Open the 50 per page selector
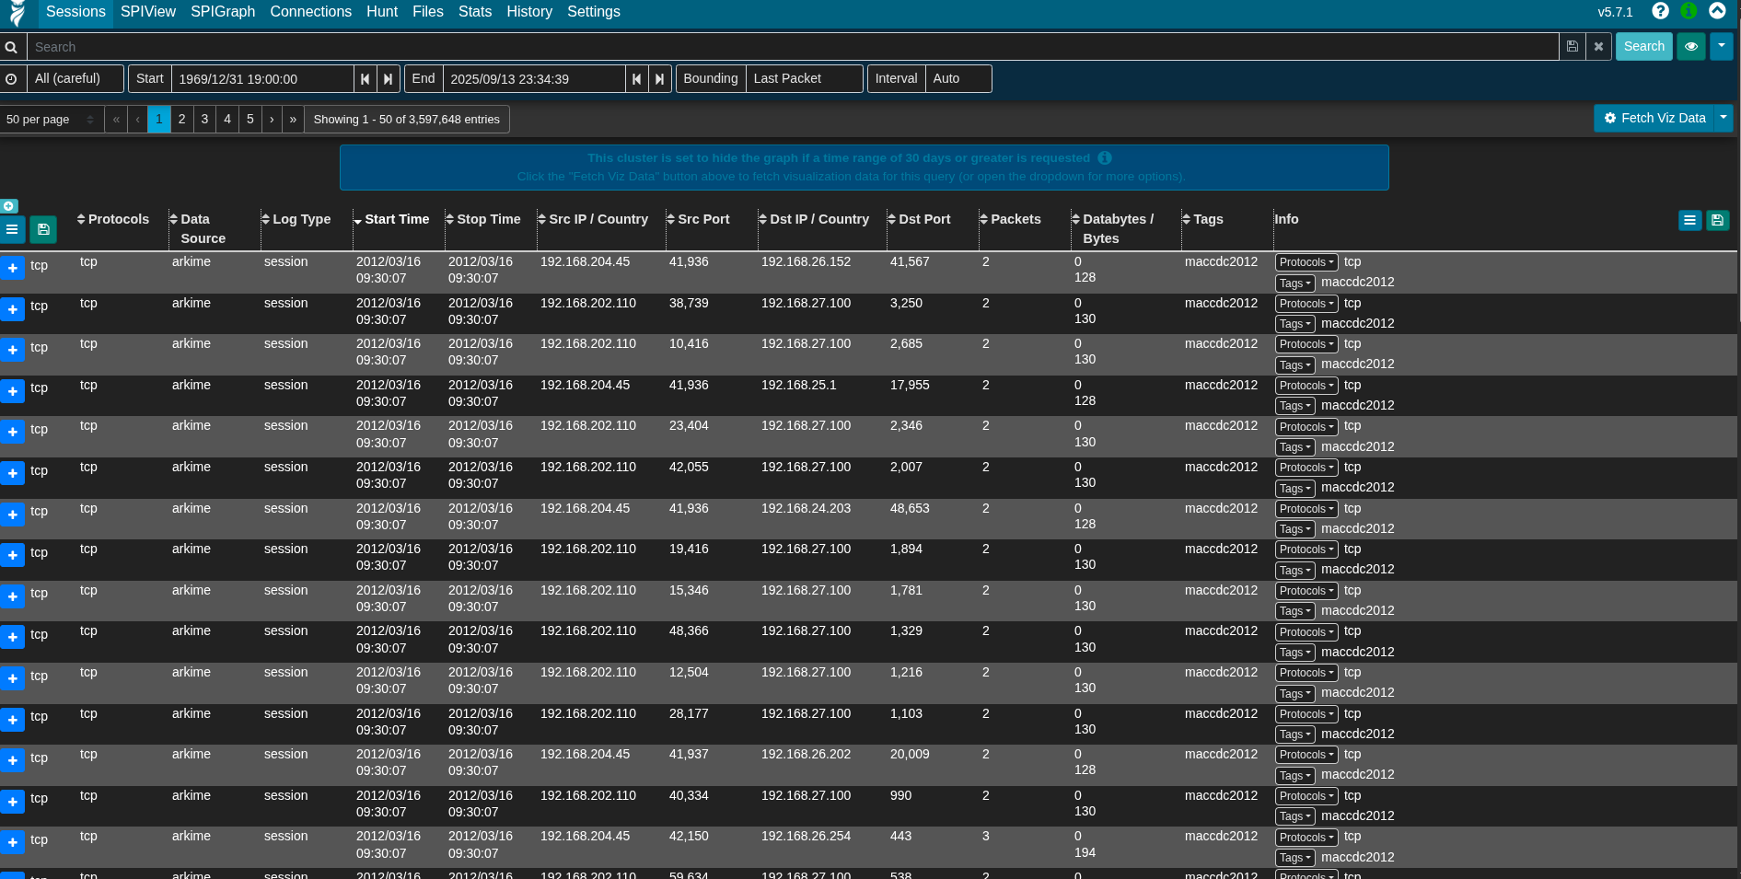The image size is (1741, 879). pyautogui.click(x=51, y=120)
